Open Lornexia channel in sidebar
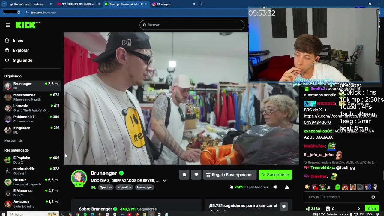Screen dimensions: 384x216 pyautogui.click(x=32, y=108)
